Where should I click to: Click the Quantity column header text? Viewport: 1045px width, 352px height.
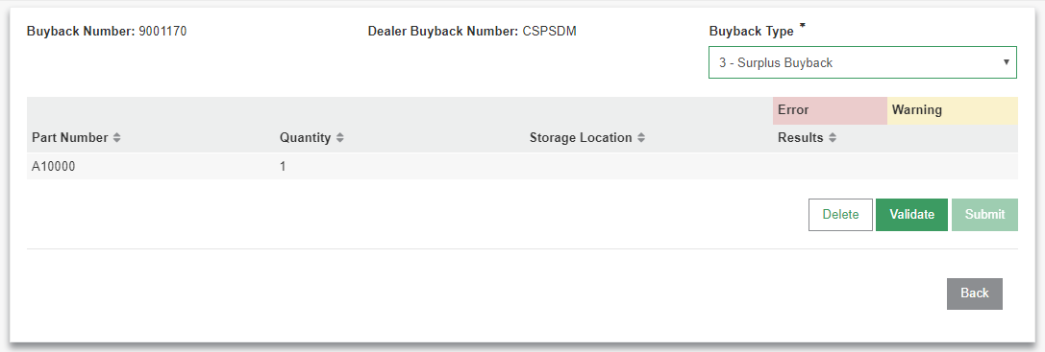tap(306, 138)
